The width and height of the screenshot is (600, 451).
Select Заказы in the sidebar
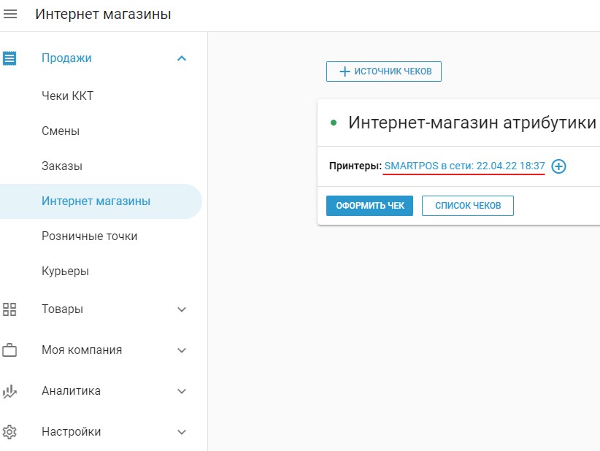(62, 166)
